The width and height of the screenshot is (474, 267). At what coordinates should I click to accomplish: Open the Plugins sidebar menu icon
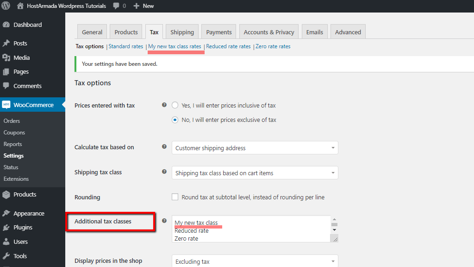pos(6,228)
